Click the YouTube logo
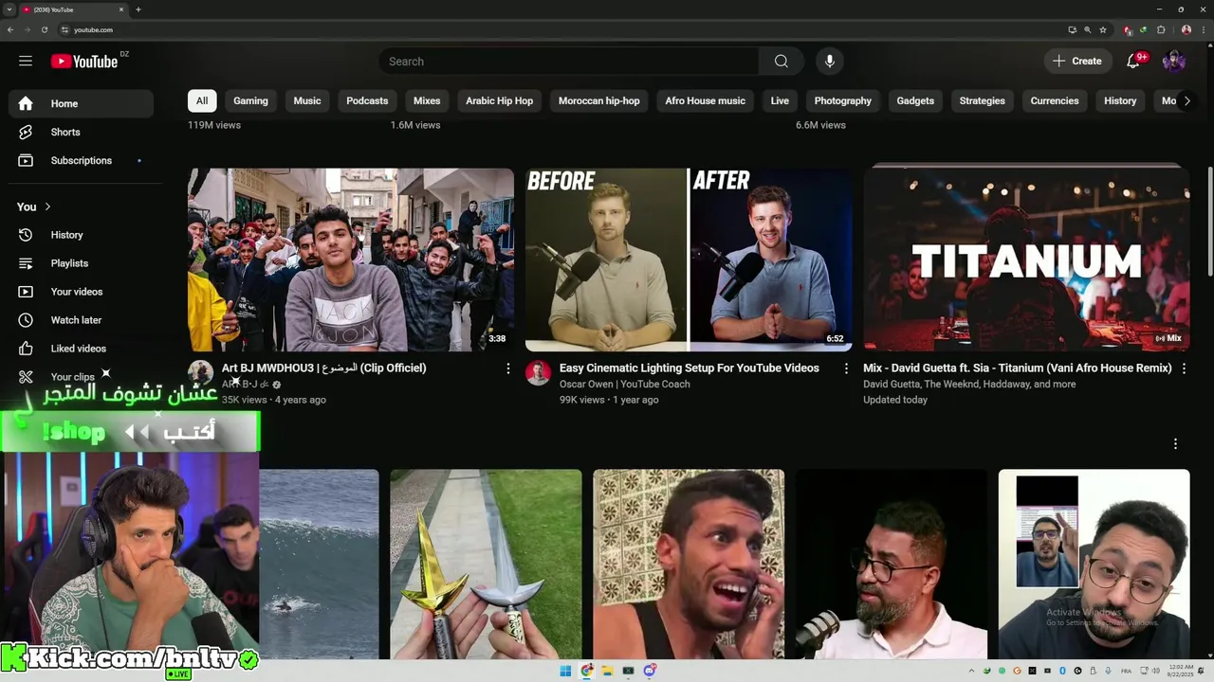1214x682 pixels. point(84,62)
